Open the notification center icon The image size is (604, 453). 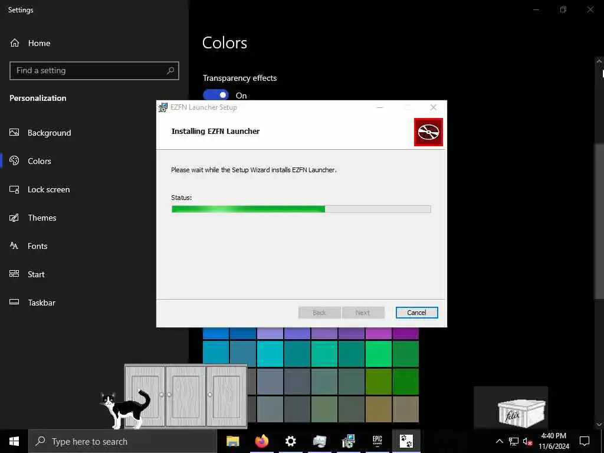(585, 441)
